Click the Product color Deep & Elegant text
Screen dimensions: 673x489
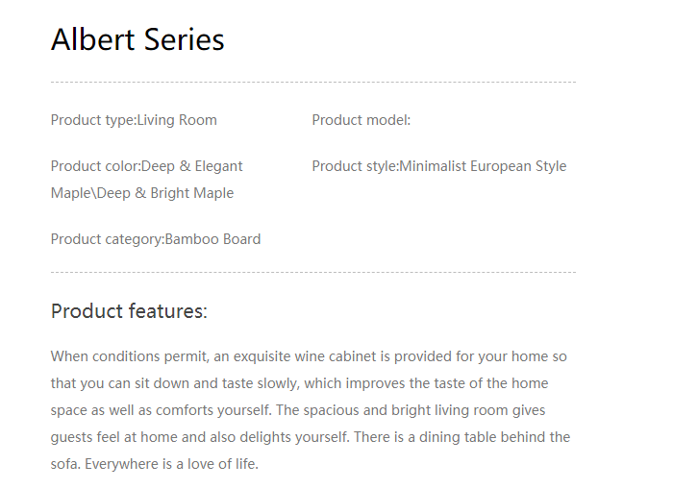(146, 166)
